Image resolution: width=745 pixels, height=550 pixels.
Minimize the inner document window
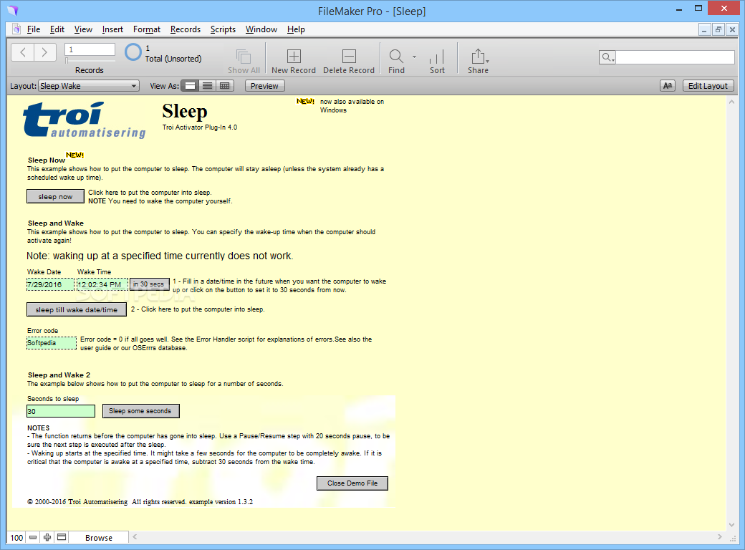pos(704,29)
